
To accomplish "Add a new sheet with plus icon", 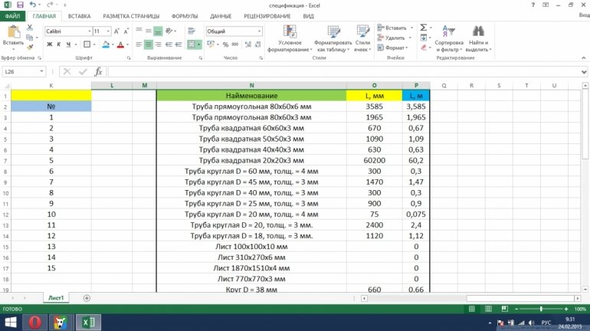I will coord(87,297).
